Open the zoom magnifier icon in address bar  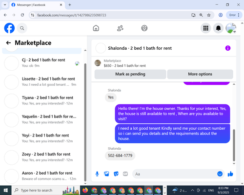(201, 15)
